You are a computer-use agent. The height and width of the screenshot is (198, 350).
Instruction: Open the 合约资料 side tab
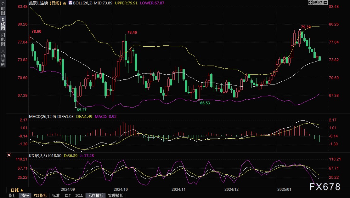click(3, 58)
